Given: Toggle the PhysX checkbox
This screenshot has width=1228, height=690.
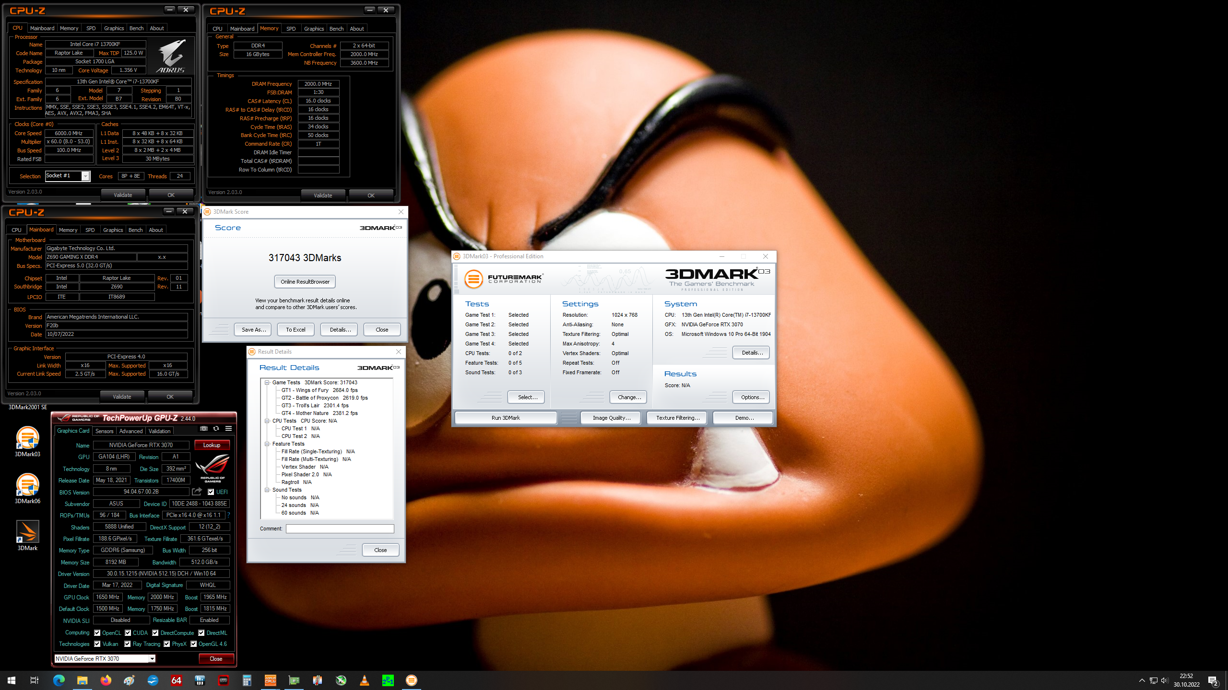Looking at the screenshot, I should pyautogui.click(x=167, y=644).
